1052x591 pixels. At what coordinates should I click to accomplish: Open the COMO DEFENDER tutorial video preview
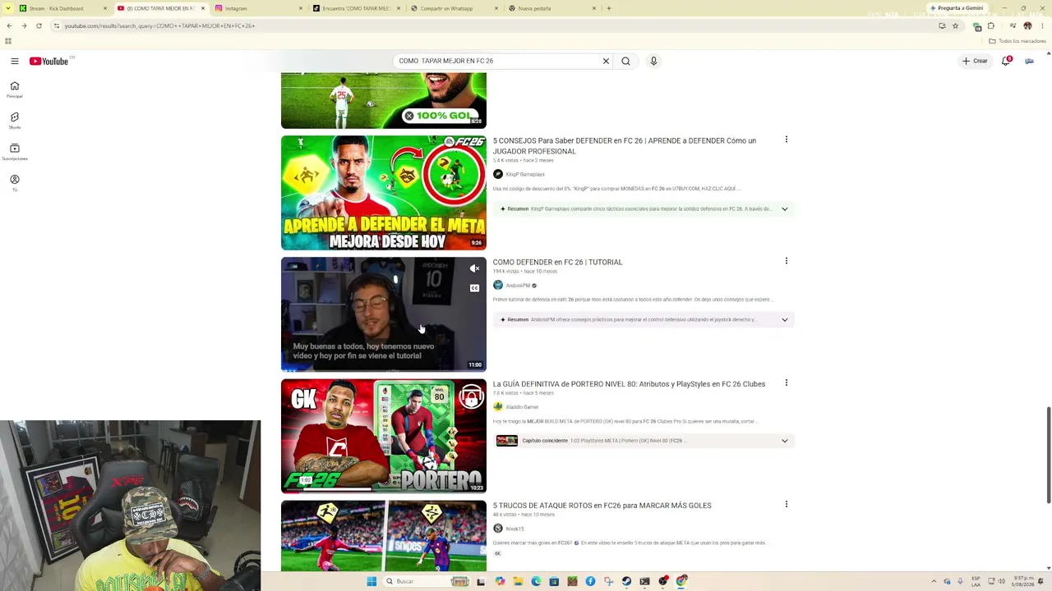[x=384, y=314]
